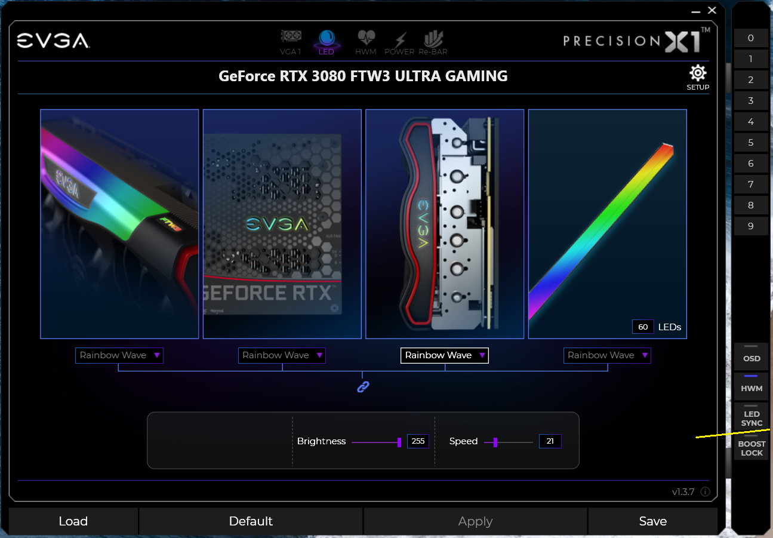
Task: Select profile slot 0
Action: (x=751, y=38)
